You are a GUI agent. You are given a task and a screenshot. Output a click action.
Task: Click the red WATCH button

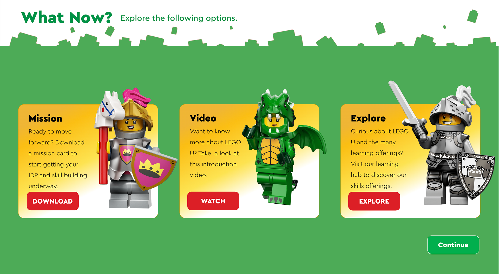pos(213,201)
